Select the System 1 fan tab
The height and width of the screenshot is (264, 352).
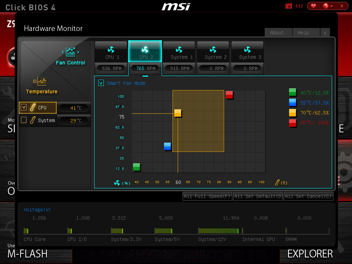(179, 52)
